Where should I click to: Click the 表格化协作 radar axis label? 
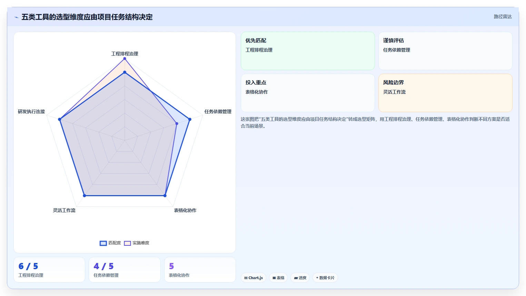pos(185,210)
